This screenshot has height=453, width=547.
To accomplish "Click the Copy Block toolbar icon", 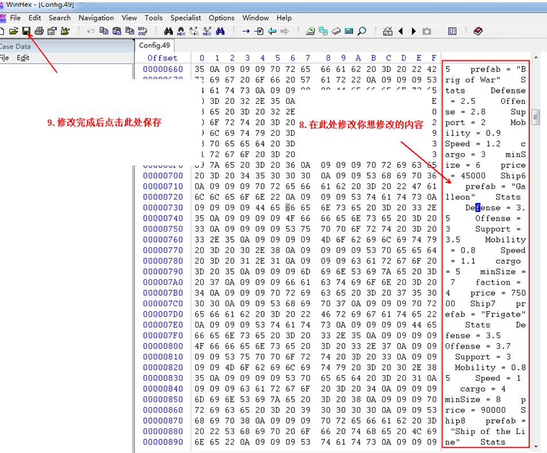I will click(104, 31).
